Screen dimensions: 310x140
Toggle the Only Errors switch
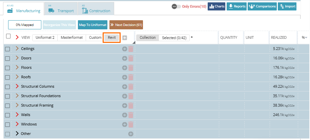tap(176, 6)
